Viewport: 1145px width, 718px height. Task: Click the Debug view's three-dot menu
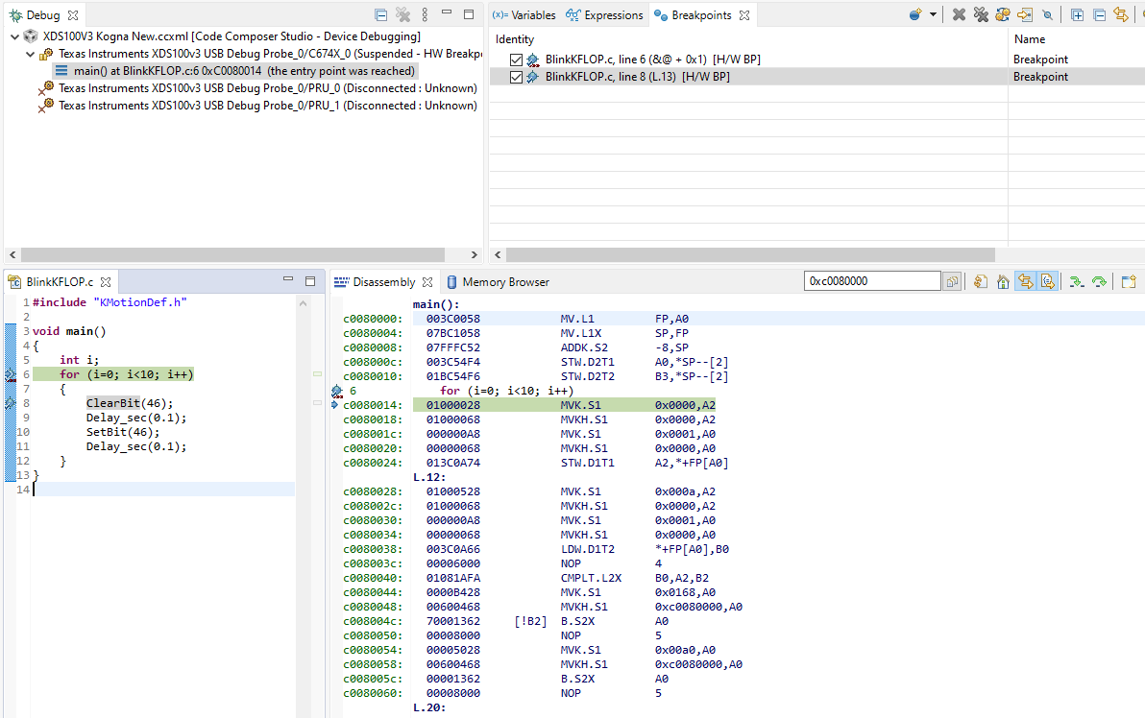[426, 15]
